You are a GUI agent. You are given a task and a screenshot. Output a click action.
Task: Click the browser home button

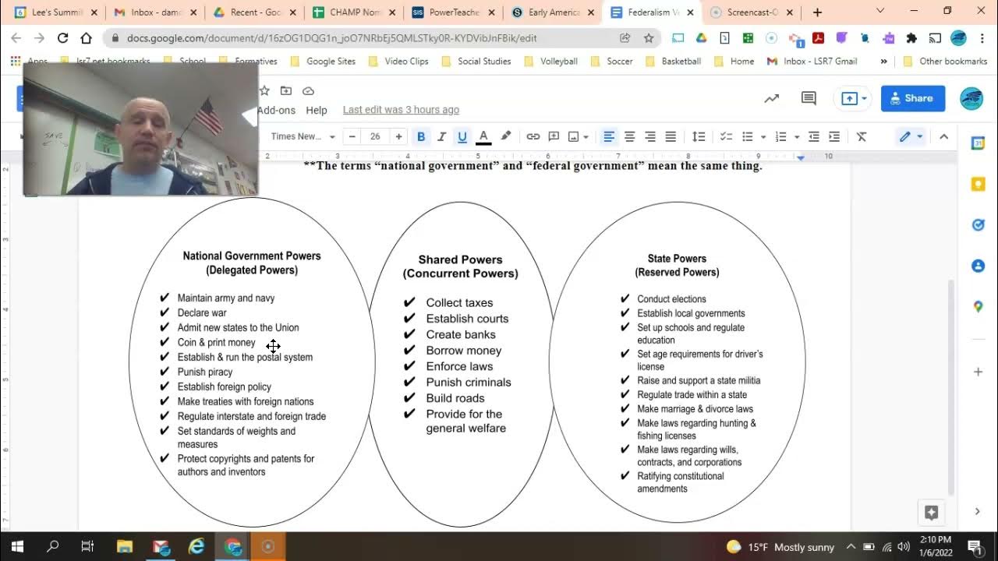click(x=87, y=38)
